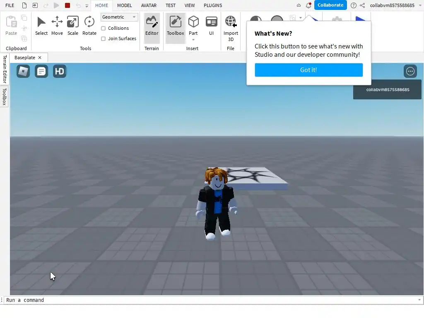Switch to the MODEL ribbon tab
Screen dimensions: 424x318
click(x=124, y=5)
